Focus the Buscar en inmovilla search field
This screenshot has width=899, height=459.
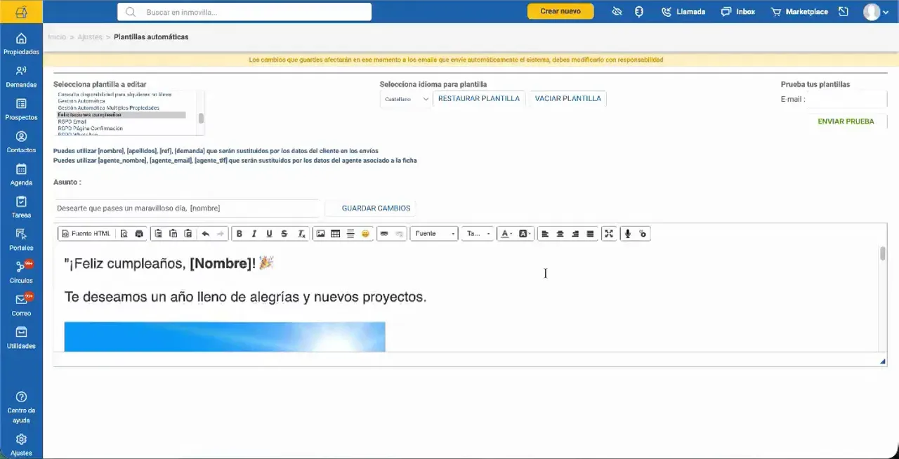tap(244, 12)
